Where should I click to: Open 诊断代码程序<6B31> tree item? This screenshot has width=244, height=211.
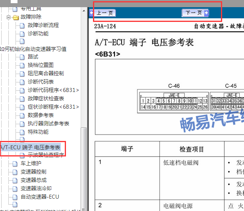(x=53, y=90)
